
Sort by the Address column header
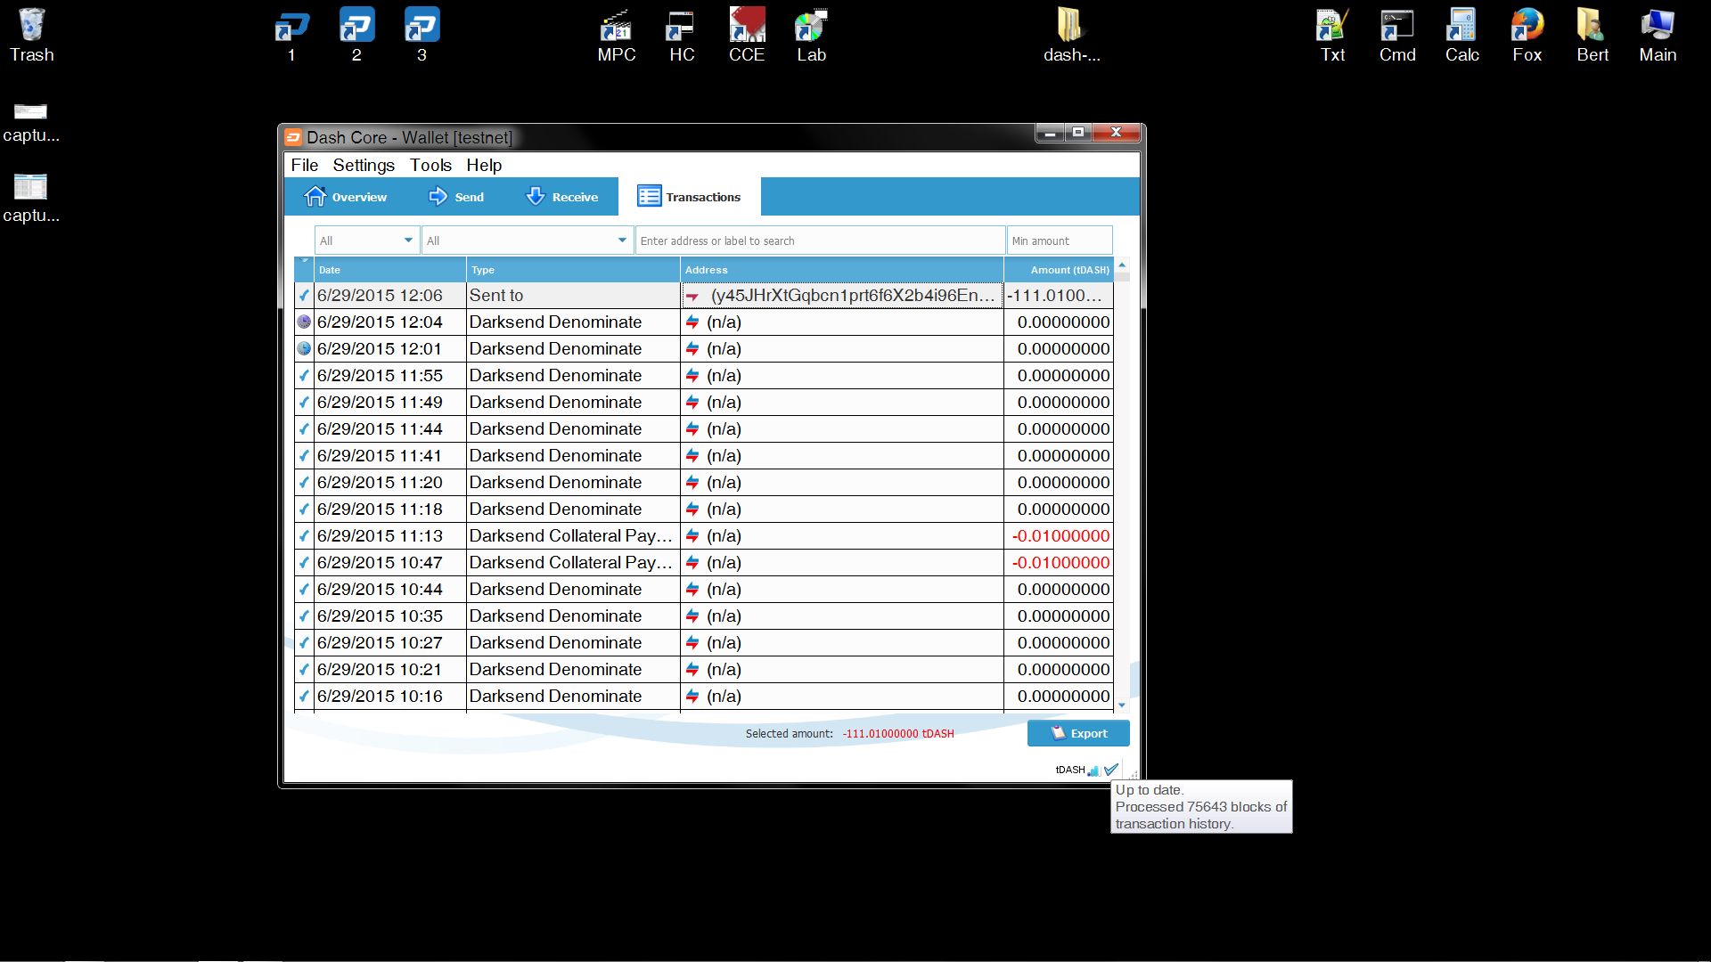pos(842,270)
